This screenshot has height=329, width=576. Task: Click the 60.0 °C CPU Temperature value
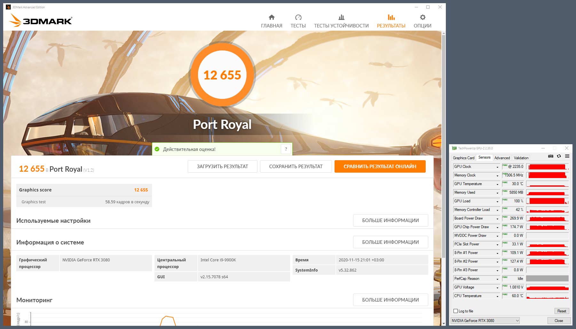click(x=517, y=296)
